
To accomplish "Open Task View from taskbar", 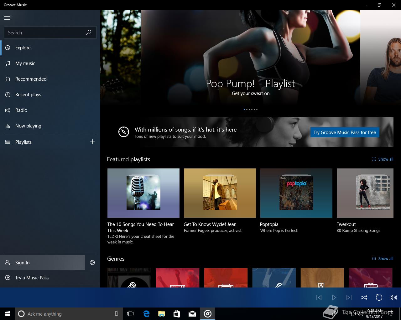I will pos(130,314).
